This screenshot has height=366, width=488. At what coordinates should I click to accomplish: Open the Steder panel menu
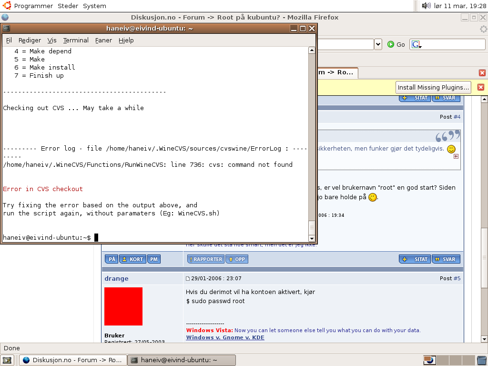click(68, 6)
